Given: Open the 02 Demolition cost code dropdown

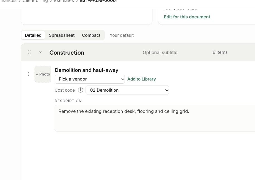Looking at the screenshot, I should point(127,90).
